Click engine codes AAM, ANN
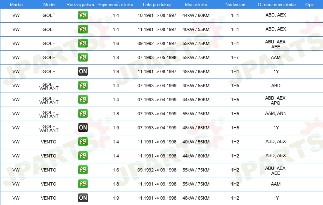Screen dimensions: 323x205 click(x=275, y=113)
